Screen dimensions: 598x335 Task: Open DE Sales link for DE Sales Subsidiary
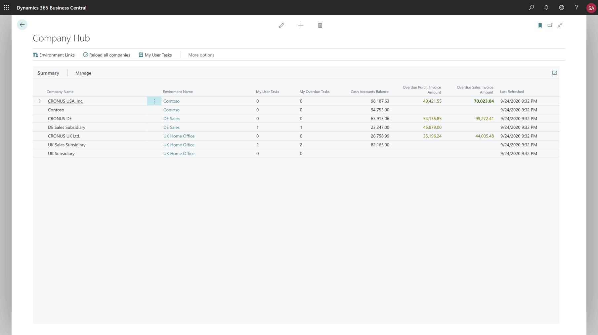tap(171, 127)
